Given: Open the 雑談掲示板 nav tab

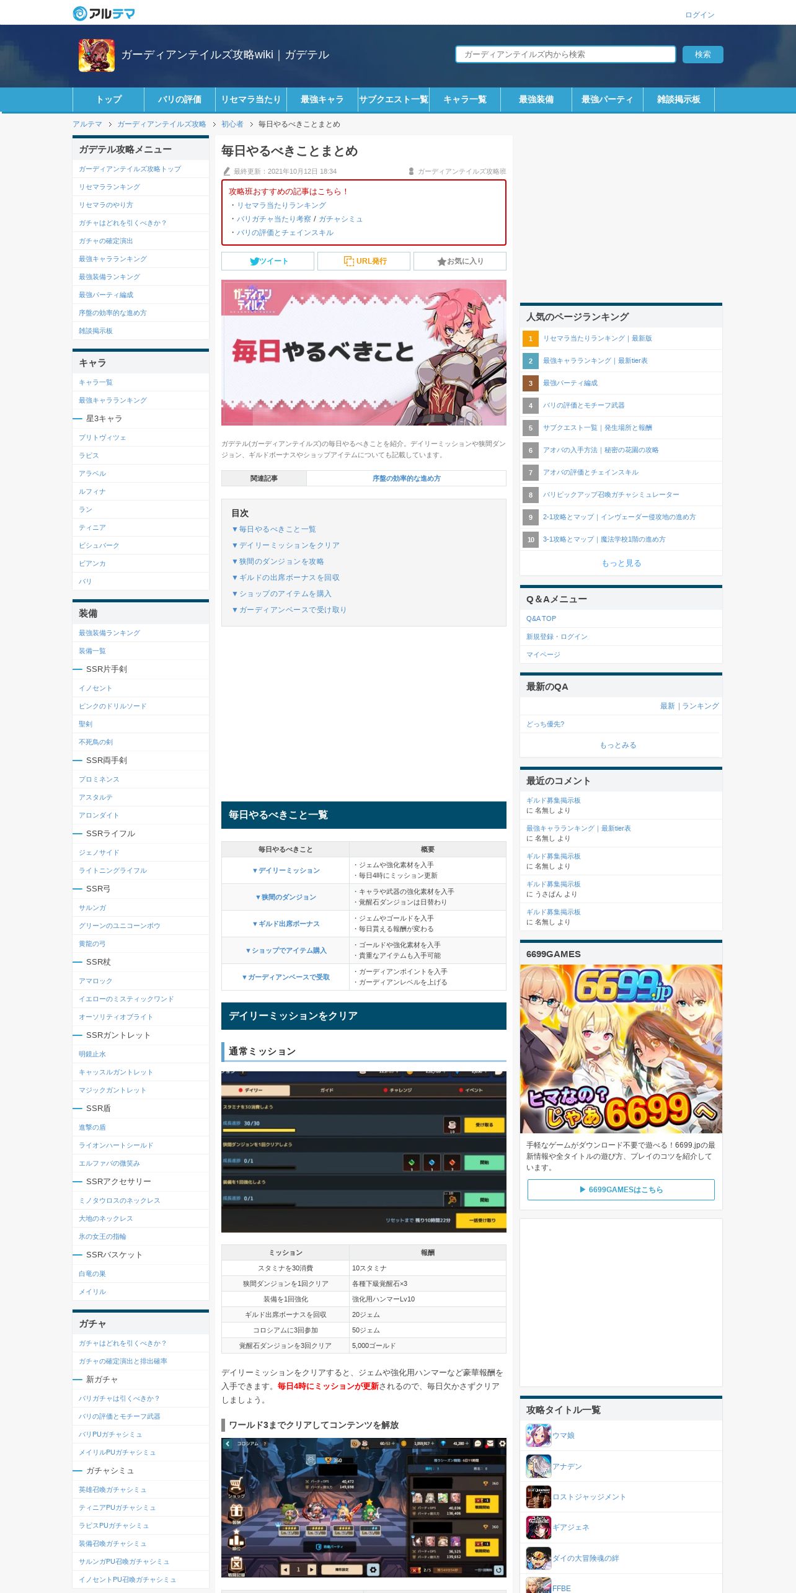Looking at the screenshot, I should click(x=679, y=99).
